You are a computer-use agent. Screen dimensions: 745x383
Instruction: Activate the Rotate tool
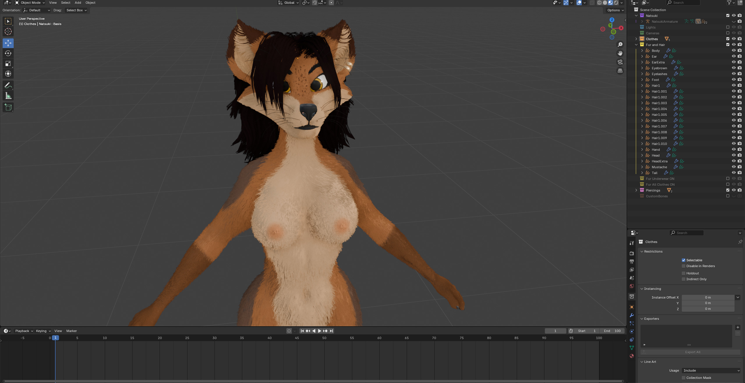(8, 53)
